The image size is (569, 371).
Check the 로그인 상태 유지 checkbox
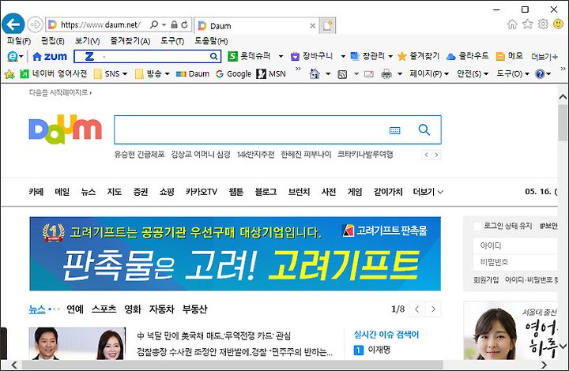477,226
